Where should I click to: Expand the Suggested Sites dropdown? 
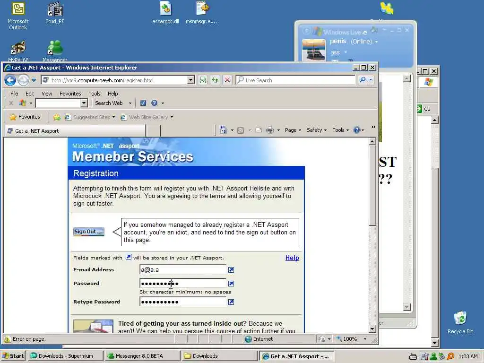[113, 117]
